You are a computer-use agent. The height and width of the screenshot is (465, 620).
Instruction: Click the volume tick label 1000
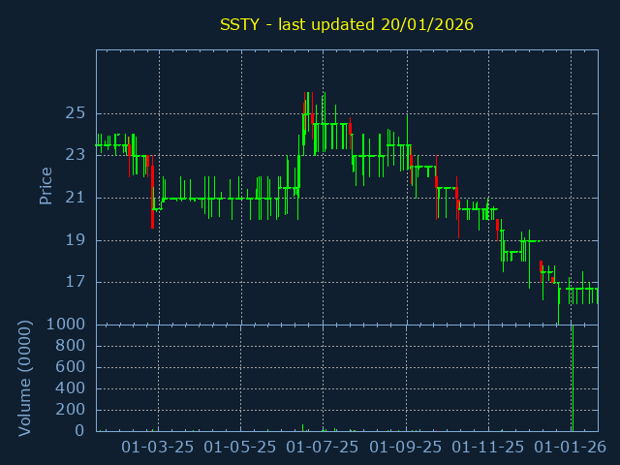click(65, 325)
